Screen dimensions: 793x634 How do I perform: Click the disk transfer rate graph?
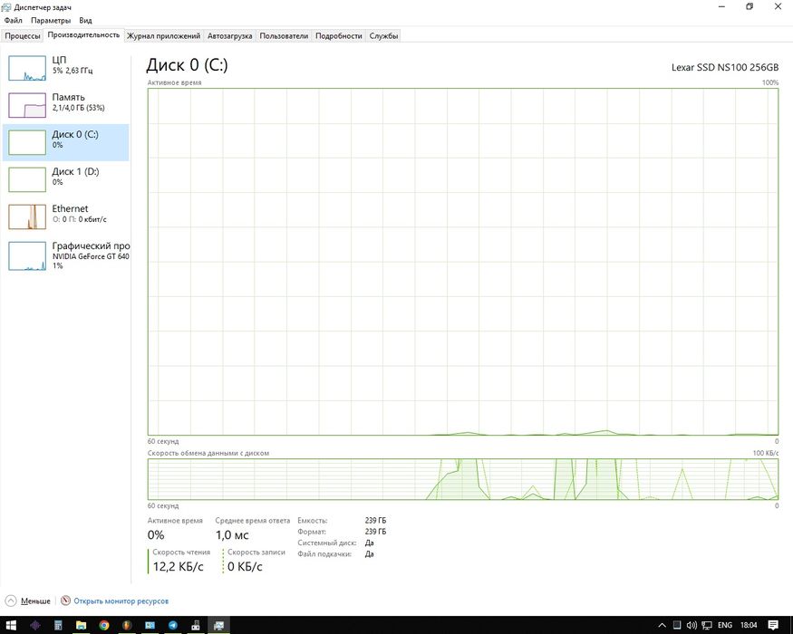463,479
